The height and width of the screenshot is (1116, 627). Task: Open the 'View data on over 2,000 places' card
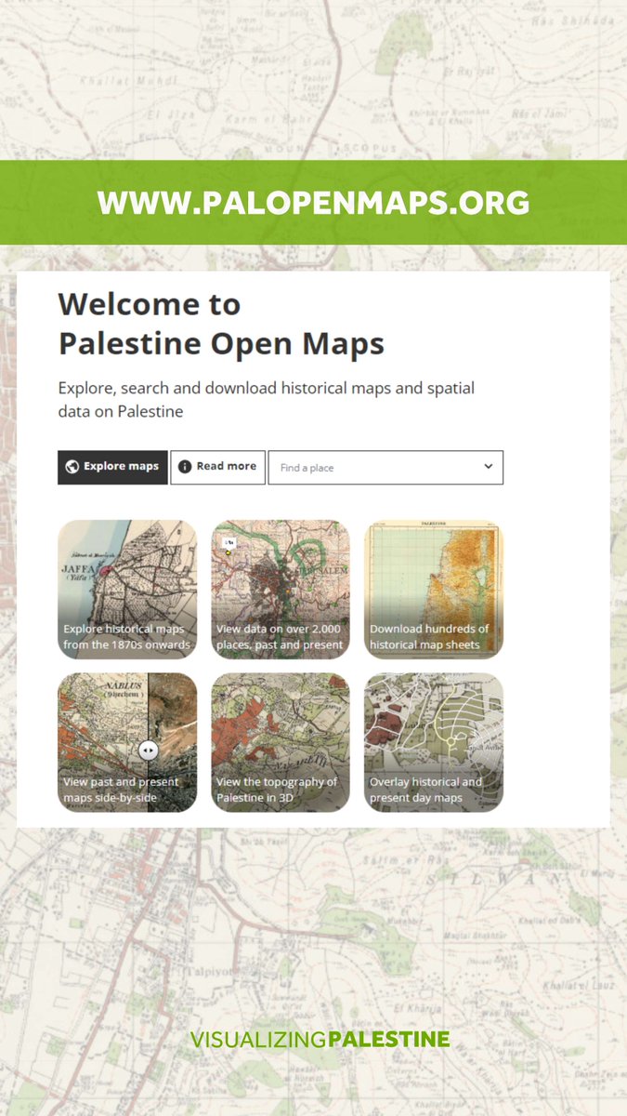(x=281, y=590)
